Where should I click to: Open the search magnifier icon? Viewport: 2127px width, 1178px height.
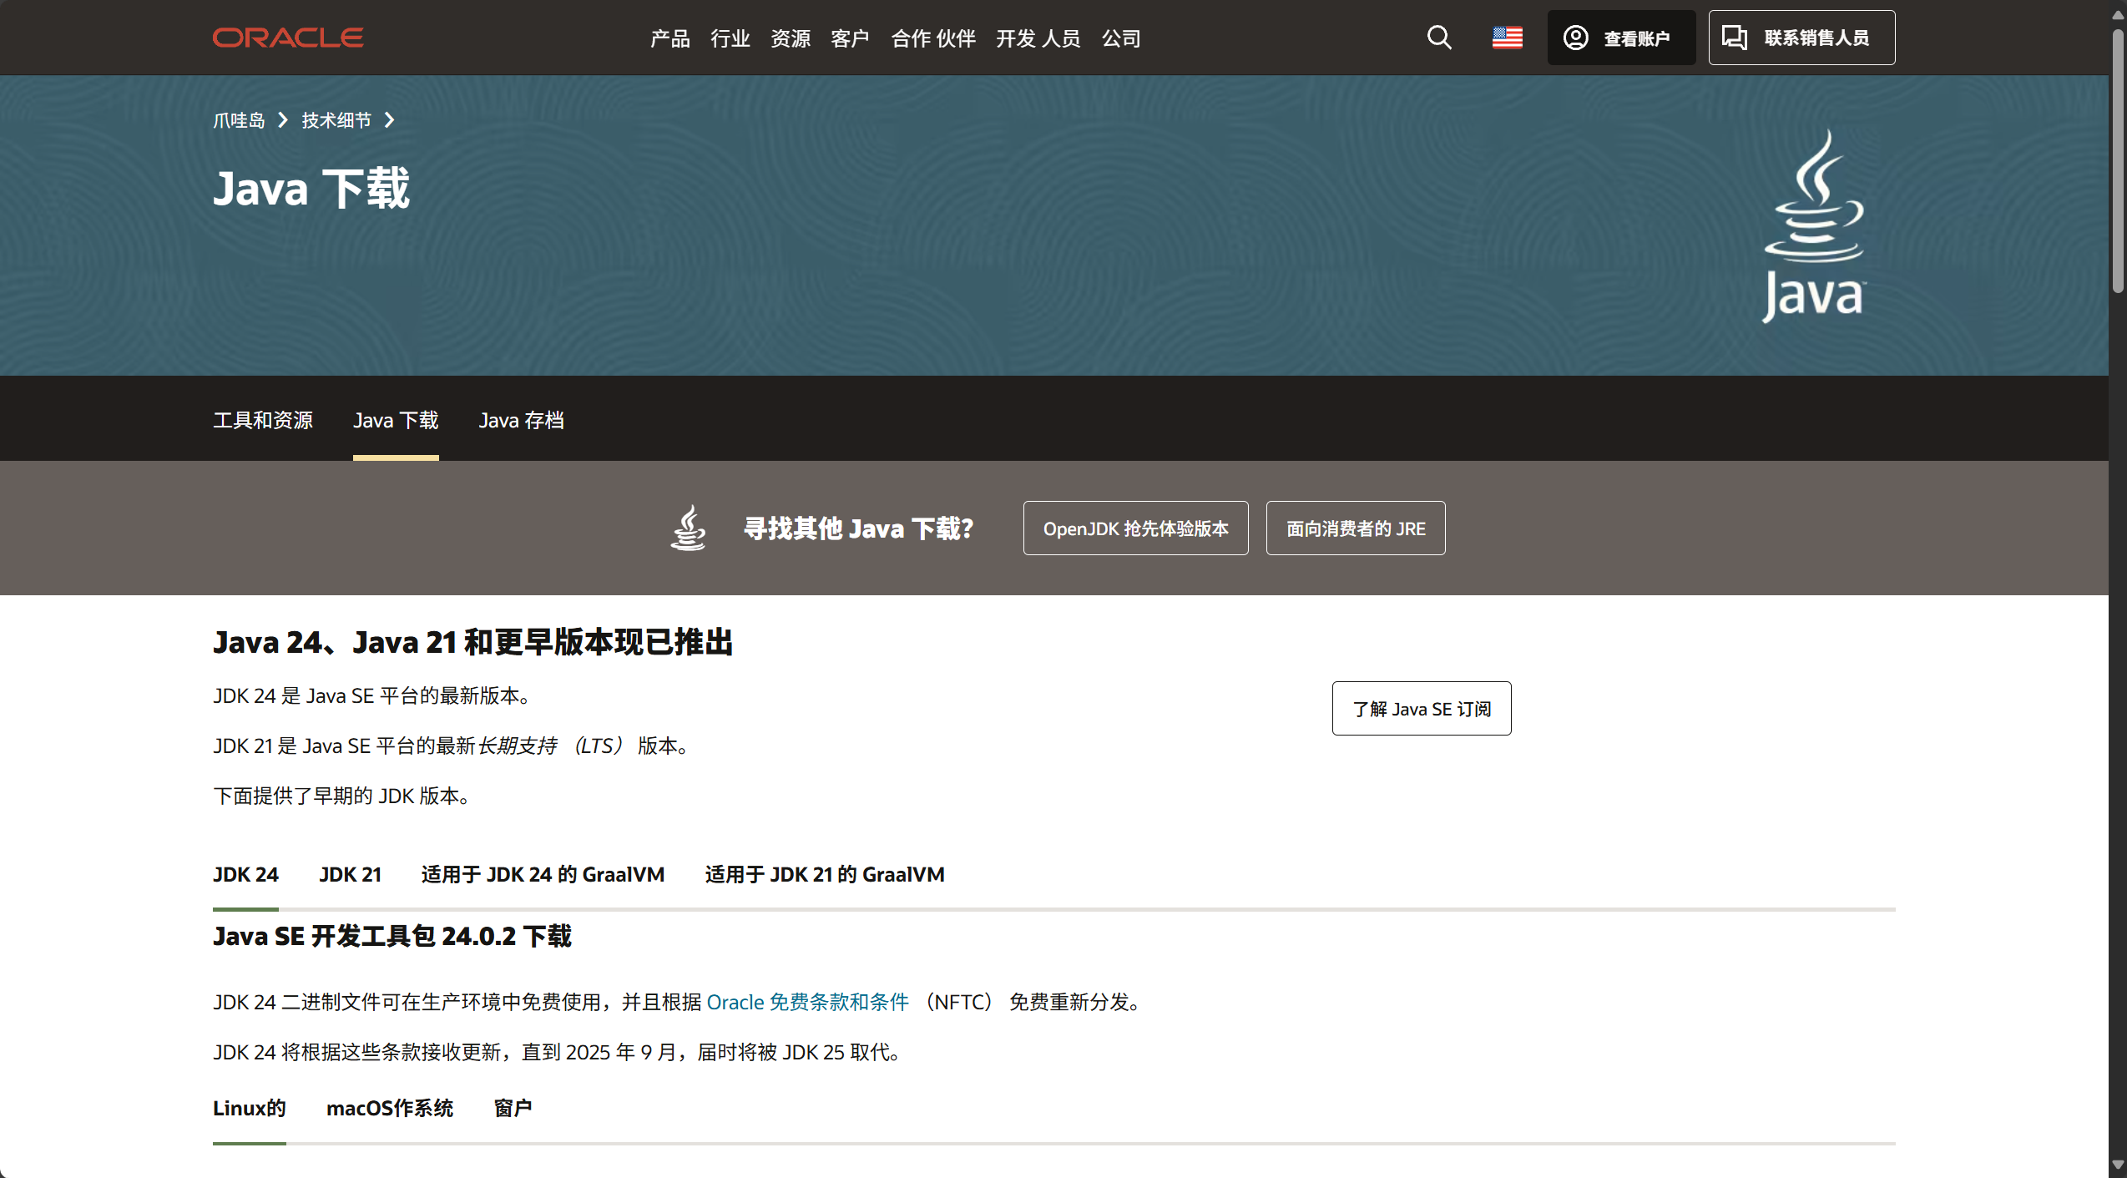click(x=1439, y=38)
